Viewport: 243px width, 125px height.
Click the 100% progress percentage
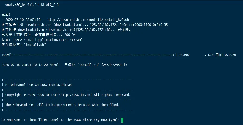[x=5, y=55]
